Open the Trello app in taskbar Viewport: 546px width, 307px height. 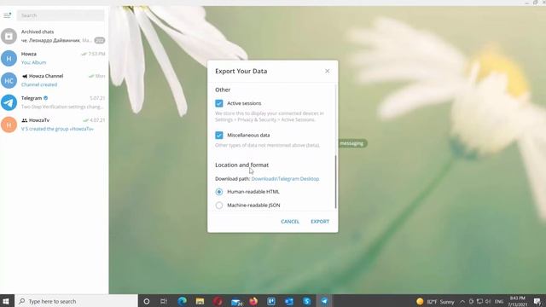pyautogui.click(x=271, y=301)
